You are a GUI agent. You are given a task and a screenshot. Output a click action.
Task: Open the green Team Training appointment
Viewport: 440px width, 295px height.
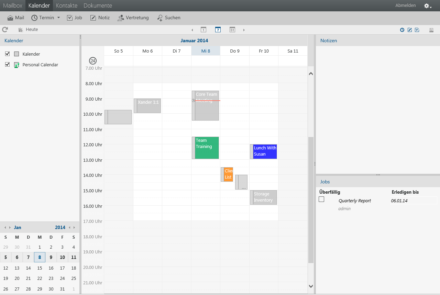205,148
